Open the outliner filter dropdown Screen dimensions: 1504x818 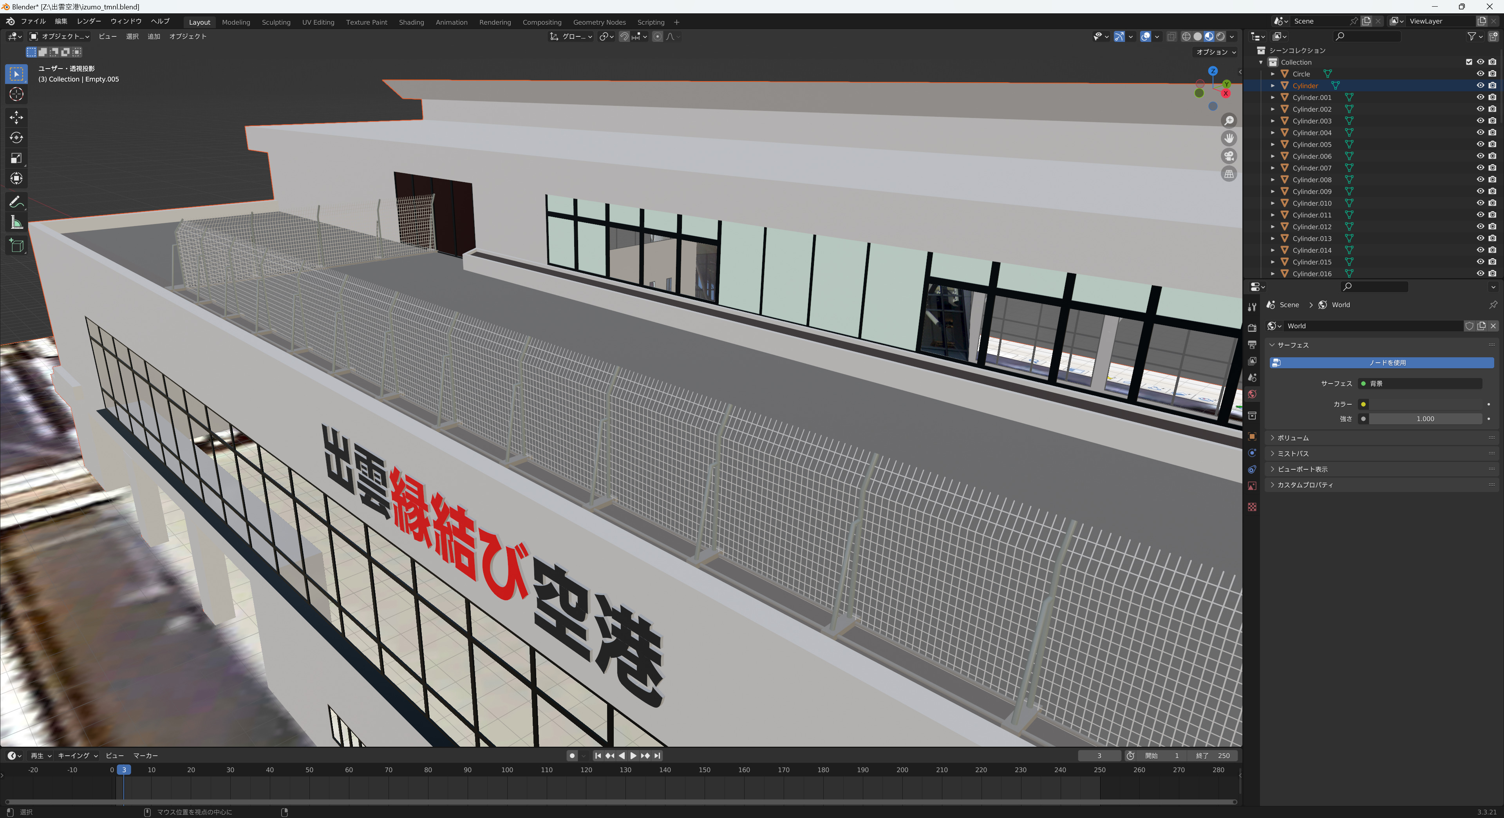click(1475, 36)
